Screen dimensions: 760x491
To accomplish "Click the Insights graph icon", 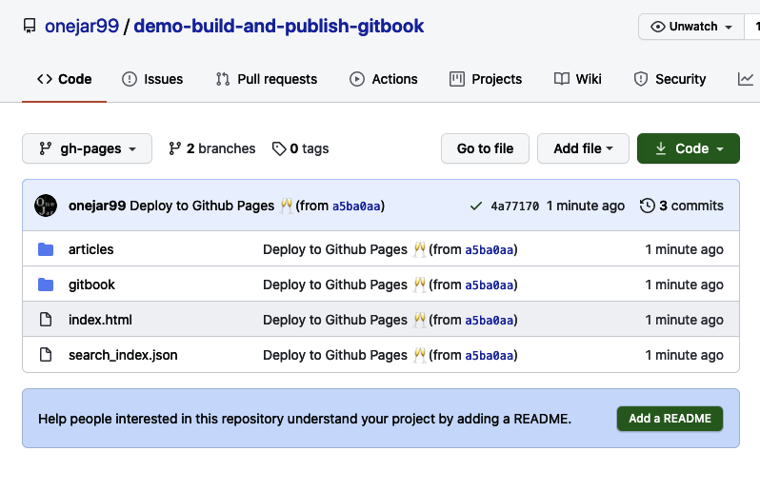I will click(746, 79).
